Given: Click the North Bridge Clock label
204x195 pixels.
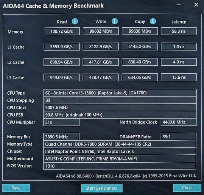Looking at the screenshot, I should coord(138,122).
